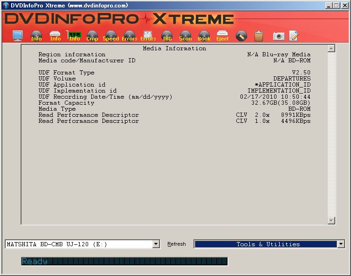Screen dimensions: 351x276
Task: Minimize the DVDInfoPro window
Action: point(329,6)
